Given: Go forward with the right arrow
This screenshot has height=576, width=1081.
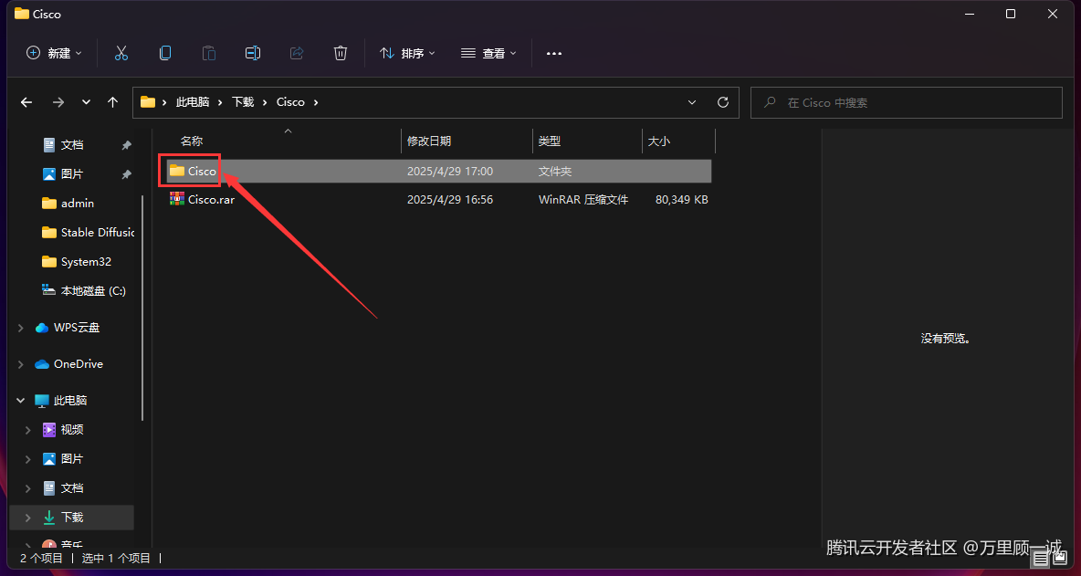Looking at the screenshot, I should click(x=58, y=102).
